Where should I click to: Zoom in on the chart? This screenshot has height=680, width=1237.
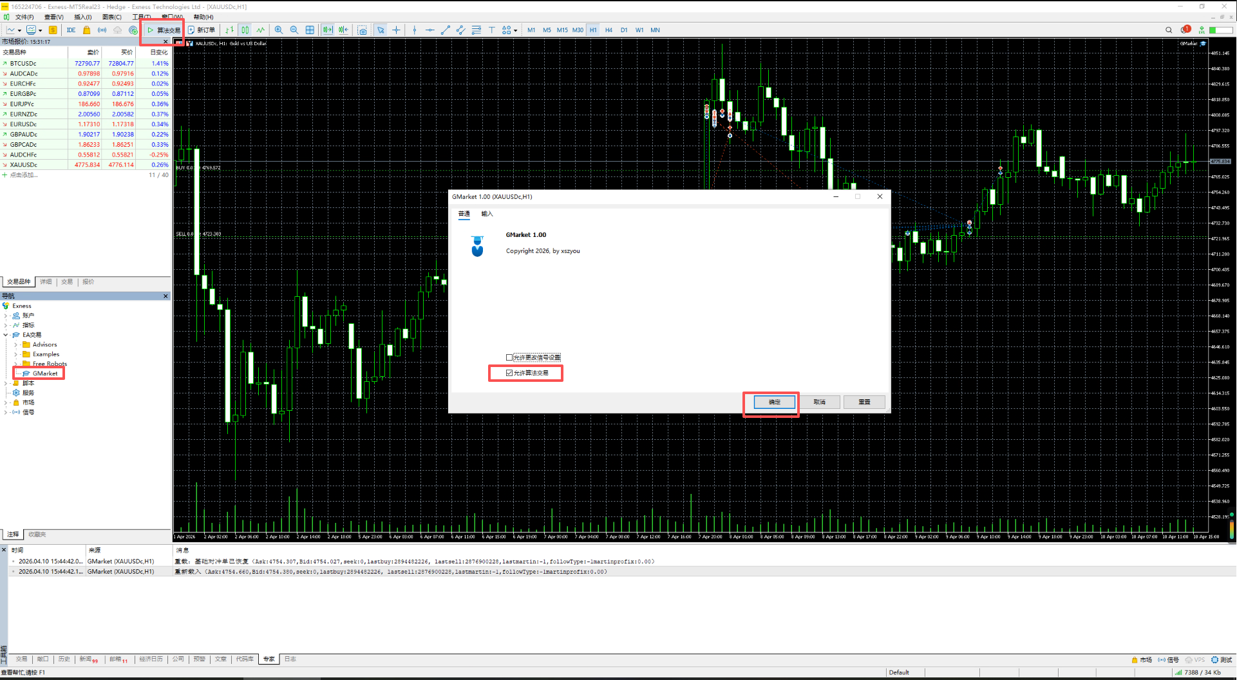click(279, 30)
